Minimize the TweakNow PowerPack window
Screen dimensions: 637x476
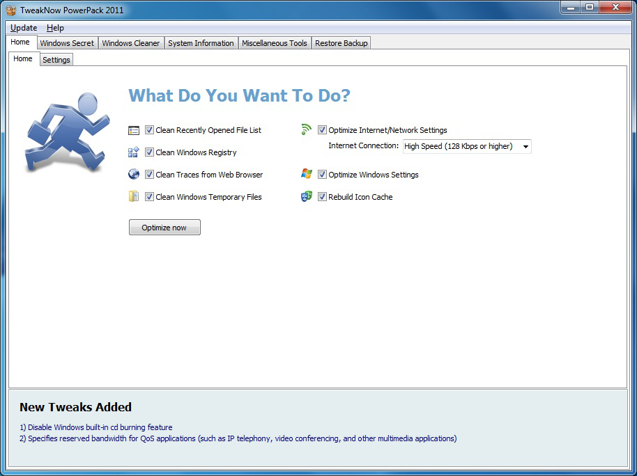coord(571,7)
